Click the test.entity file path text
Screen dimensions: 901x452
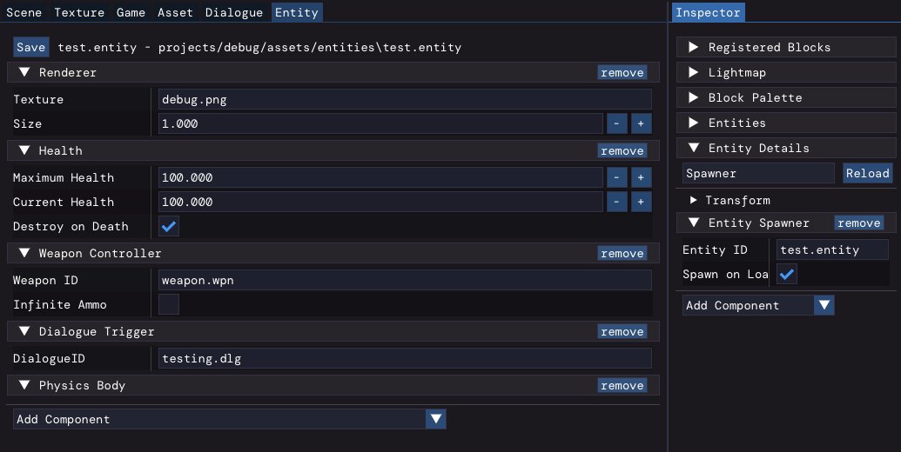259,48
